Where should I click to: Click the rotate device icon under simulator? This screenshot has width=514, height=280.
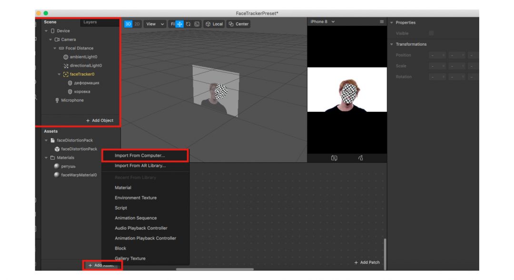360,158
